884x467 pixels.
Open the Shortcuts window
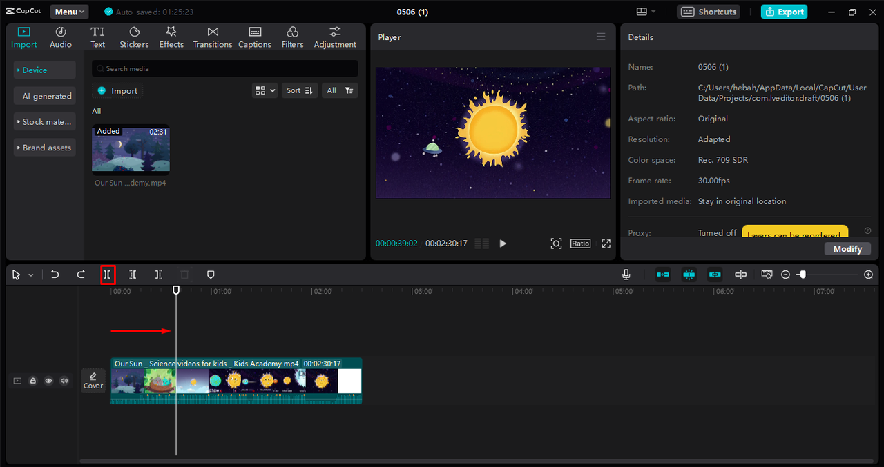click(708, 12)
